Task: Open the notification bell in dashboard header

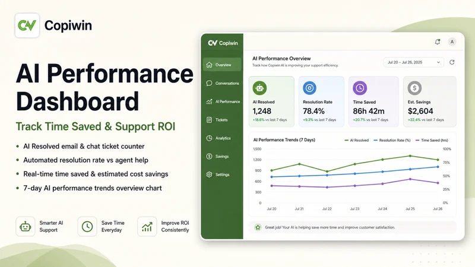Action: (437, 42)
